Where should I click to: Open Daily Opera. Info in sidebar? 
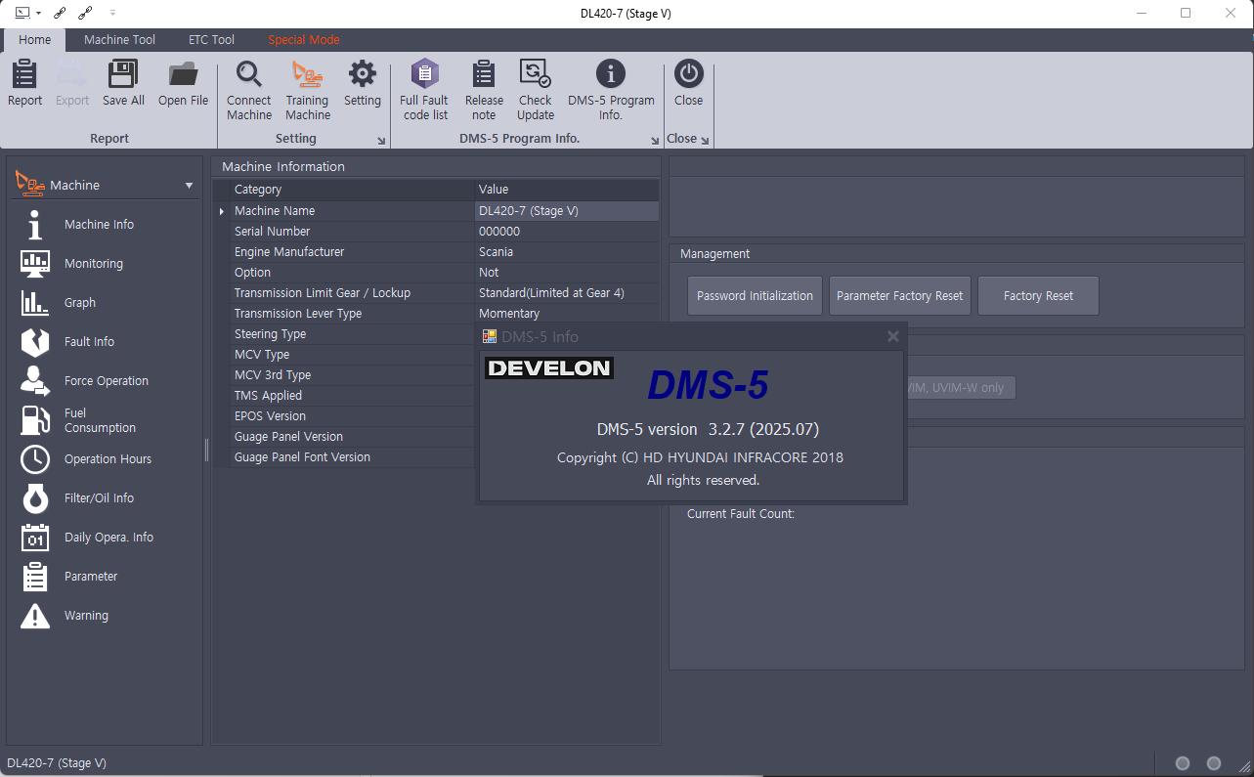coord(108,538)
